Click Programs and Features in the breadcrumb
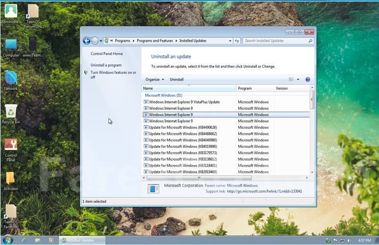Screen dimensions: 379x245 pos(155,41)
